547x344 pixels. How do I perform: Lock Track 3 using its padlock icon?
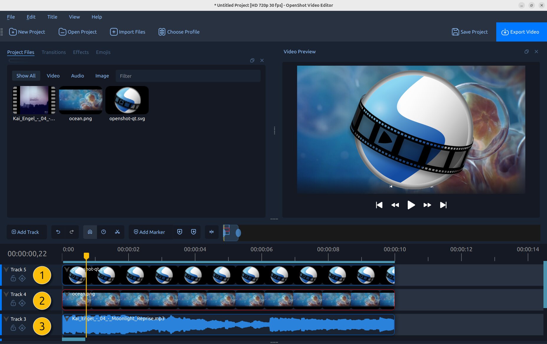coord(14,328)
